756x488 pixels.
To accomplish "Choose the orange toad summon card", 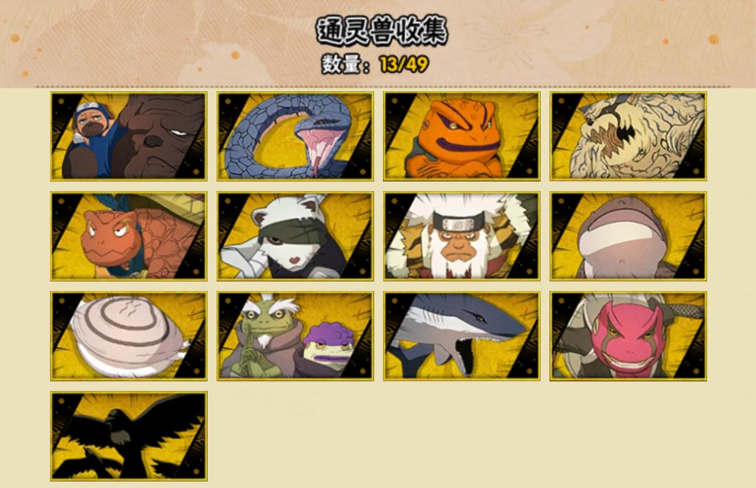I will 461,136.
